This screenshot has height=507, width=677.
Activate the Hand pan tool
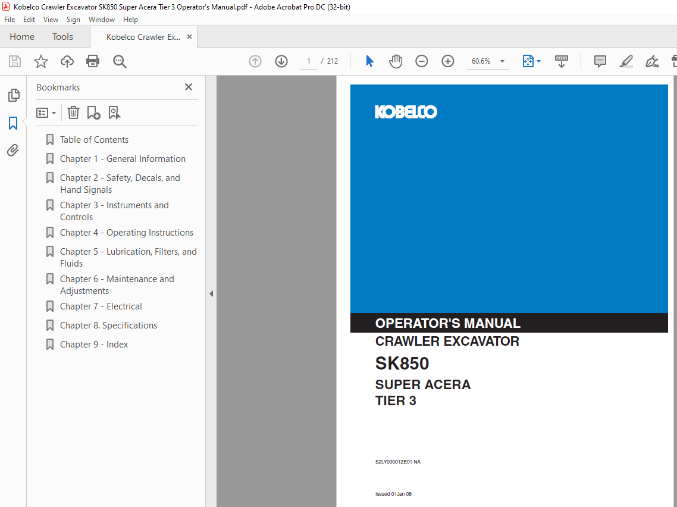(396, 61)
